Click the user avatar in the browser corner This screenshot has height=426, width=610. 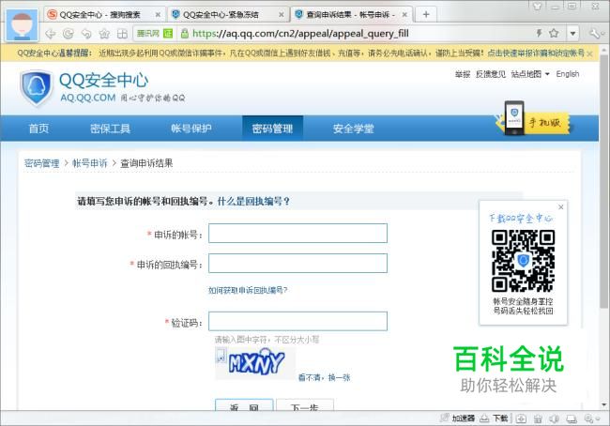(22, 25)
